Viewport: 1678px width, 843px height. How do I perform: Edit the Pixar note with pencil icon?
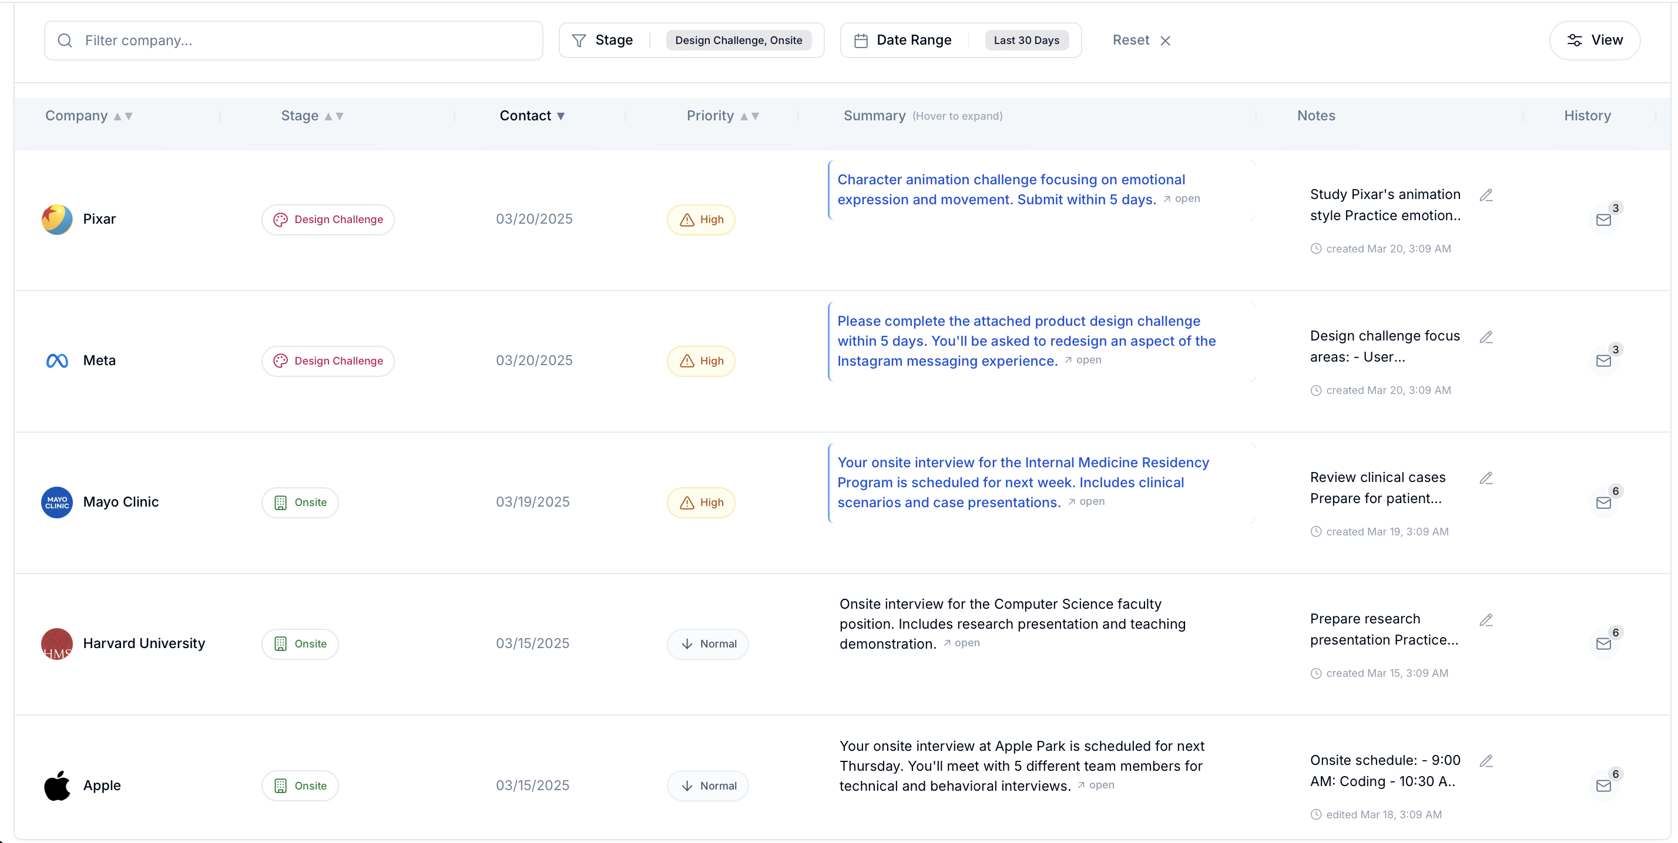[x=1486, y=195]
